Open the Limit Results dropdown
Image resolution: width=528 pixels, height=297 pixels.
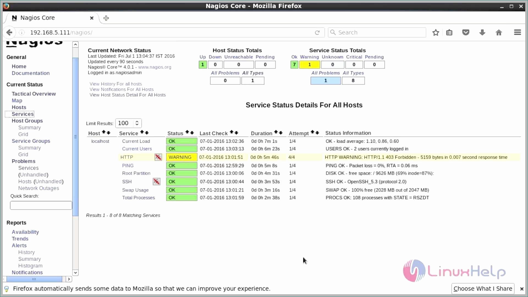[128, 123]
